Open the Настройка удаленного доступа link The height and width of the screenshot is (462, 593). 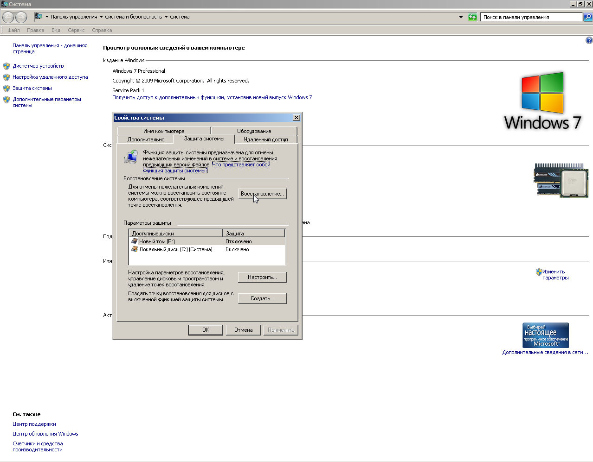(x=50, y=77)
